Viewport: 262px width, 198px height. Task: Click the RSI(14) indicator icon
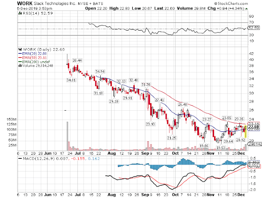[20, 13]
